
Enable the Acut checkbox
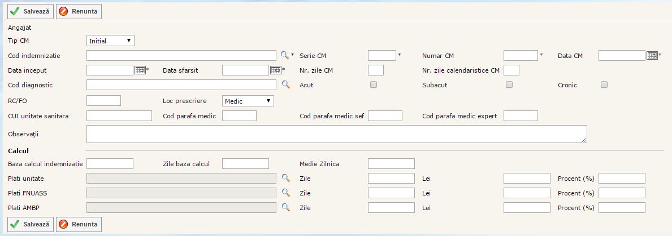point(373,85)
